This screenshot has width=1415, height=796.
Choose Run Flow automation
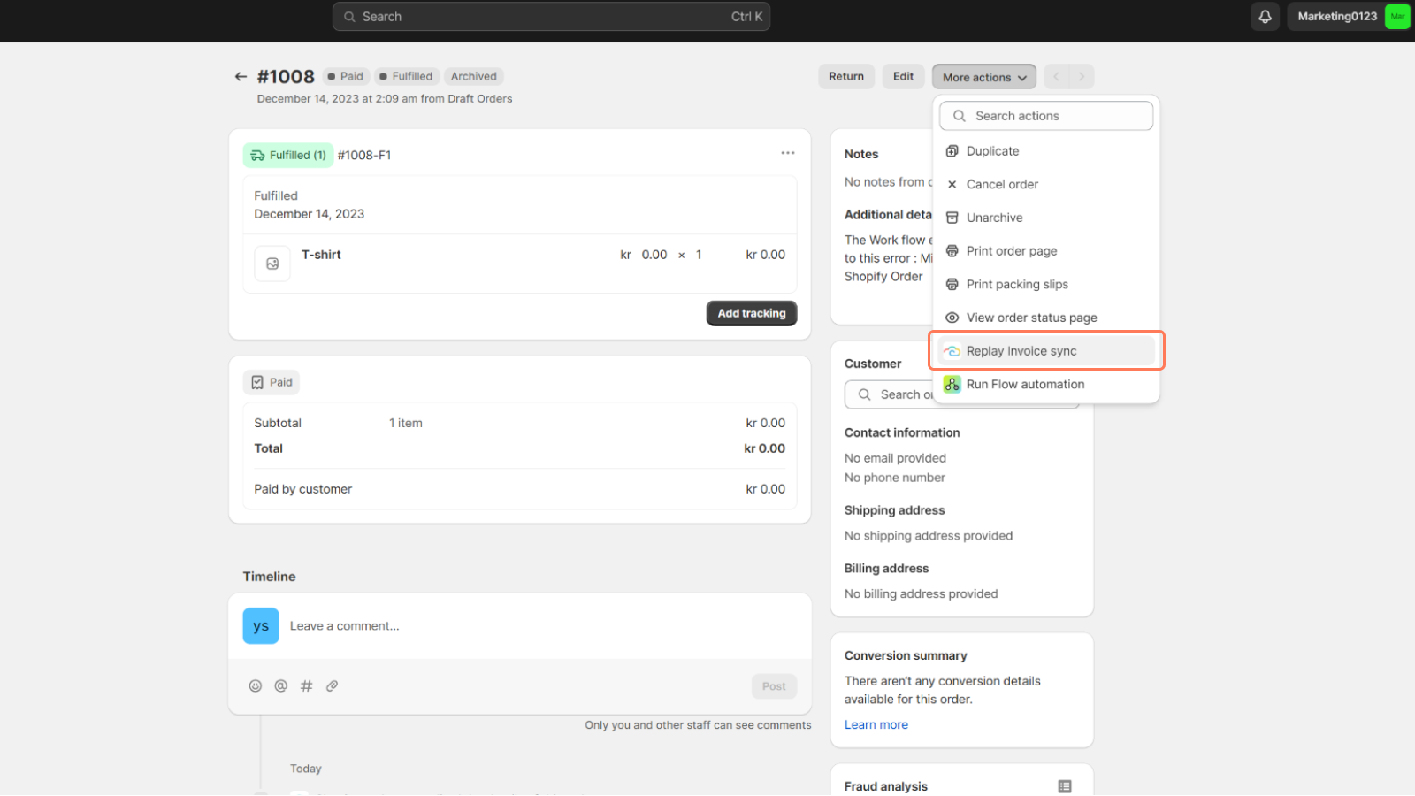pos(1025,385)
